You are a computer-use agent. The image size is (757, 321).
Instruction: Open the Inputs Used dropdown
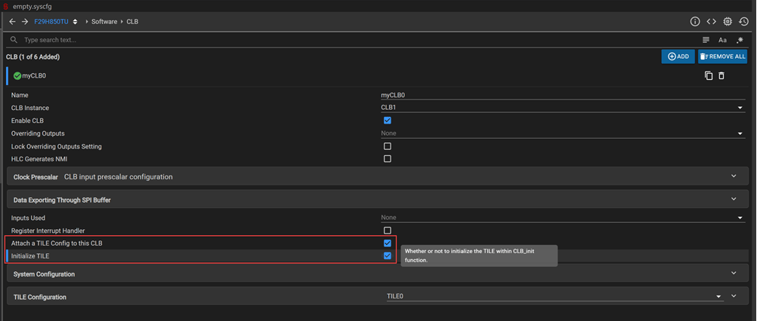click(x=563, y=218)
